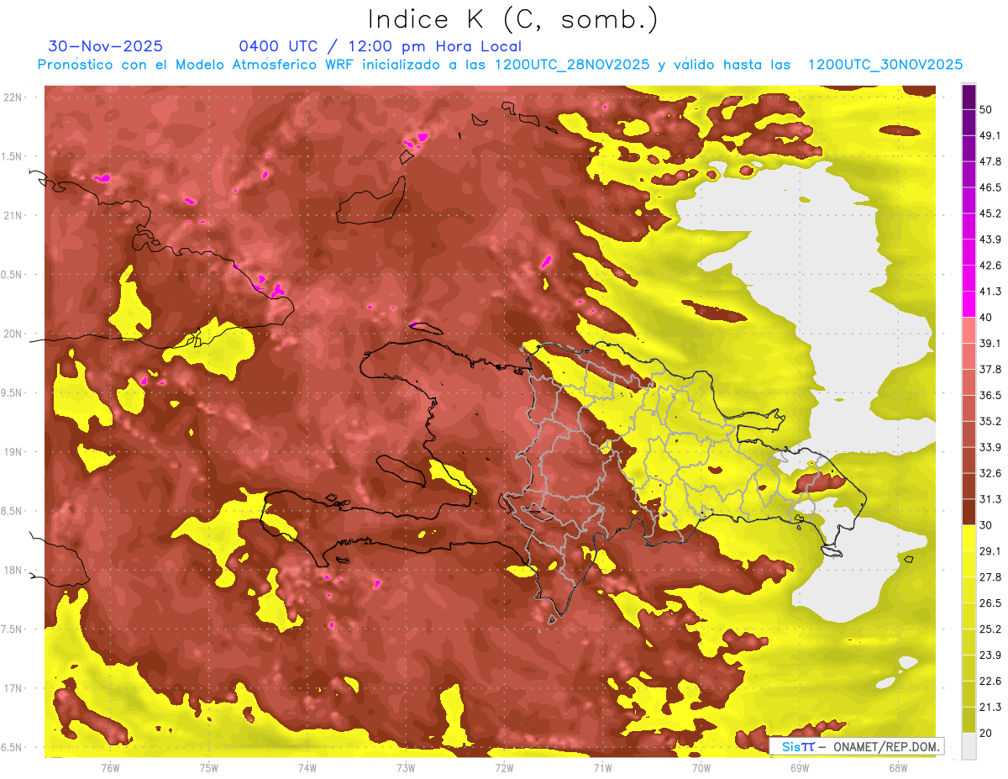Click the "75W" longitude axis label
This screenshot has height=779, width=1008.
209,768
